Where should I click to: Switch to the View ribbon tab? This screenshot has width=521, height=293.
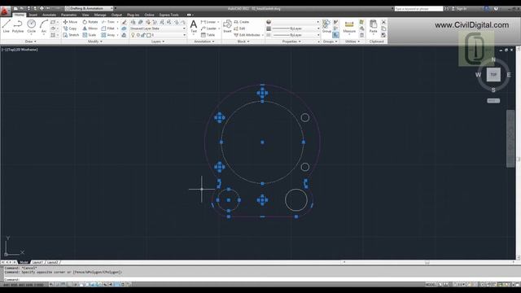point(85,15)
